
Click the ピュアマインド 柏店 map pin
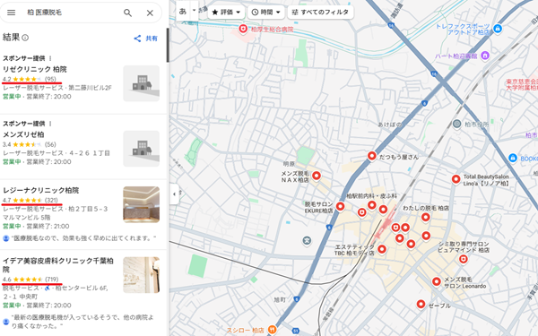click(464, 259)
